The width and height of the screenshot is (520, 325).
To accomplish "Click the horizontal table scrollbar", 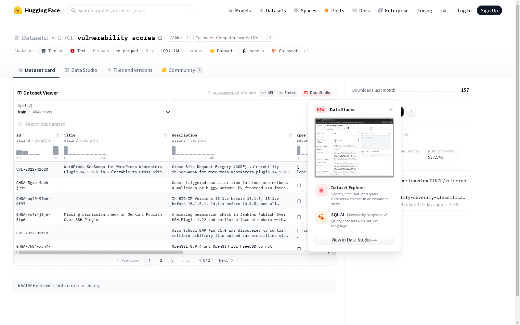I will point(100,252).
